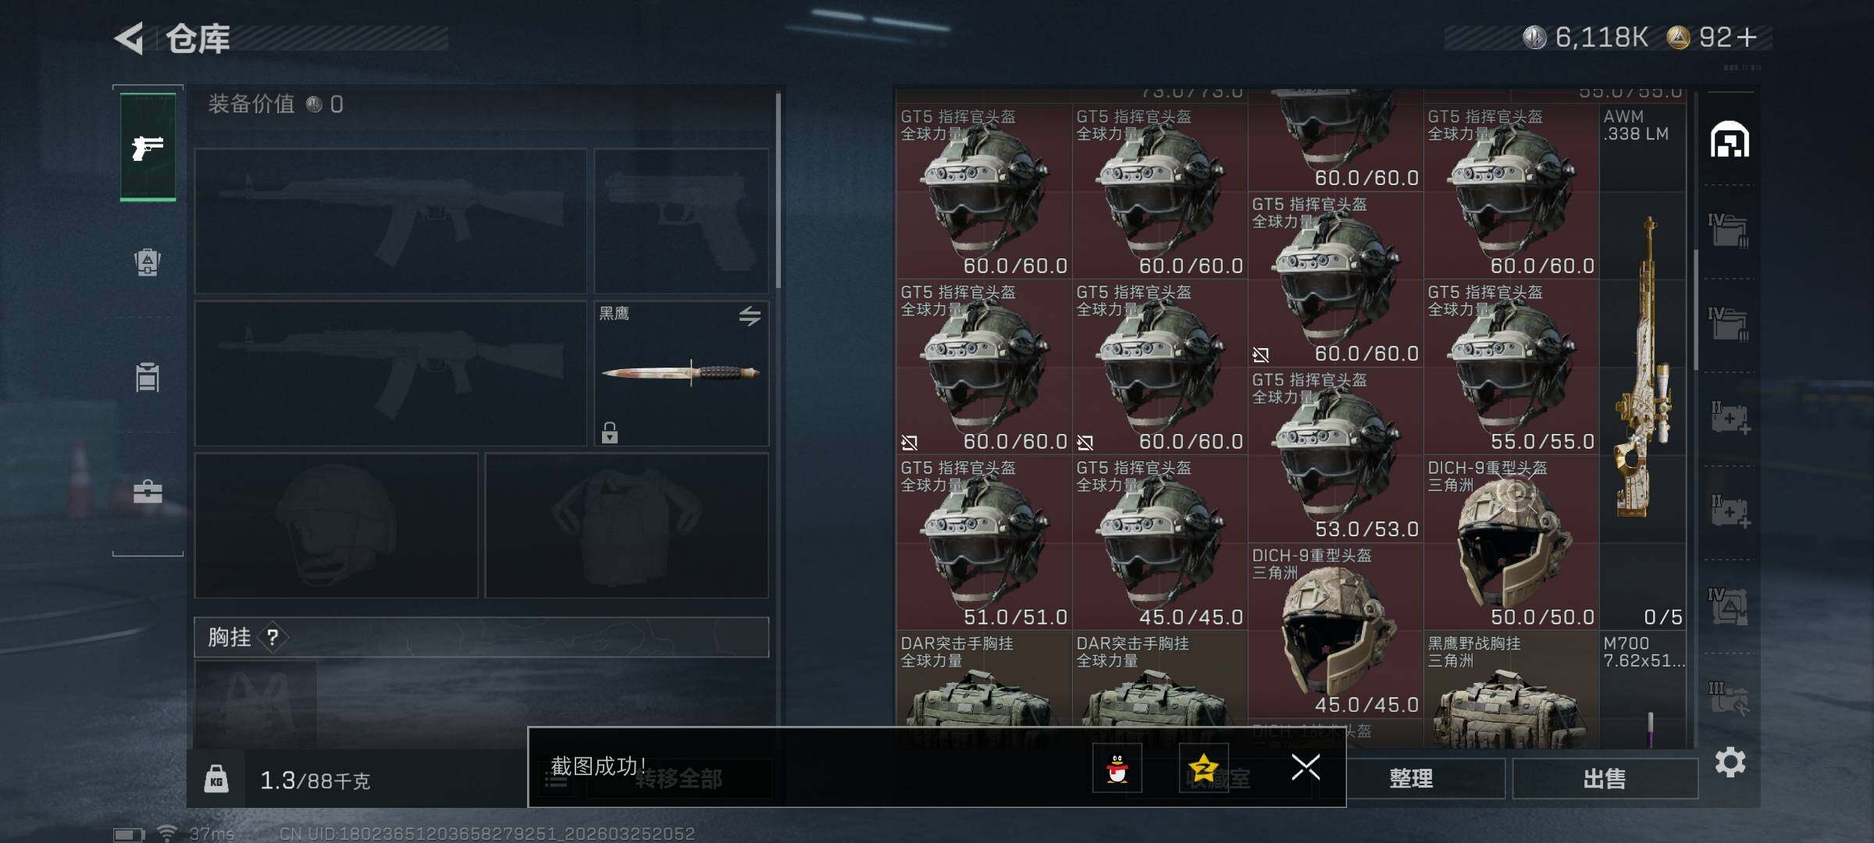Tap the QQ penguin share icon

(1117, 768)
